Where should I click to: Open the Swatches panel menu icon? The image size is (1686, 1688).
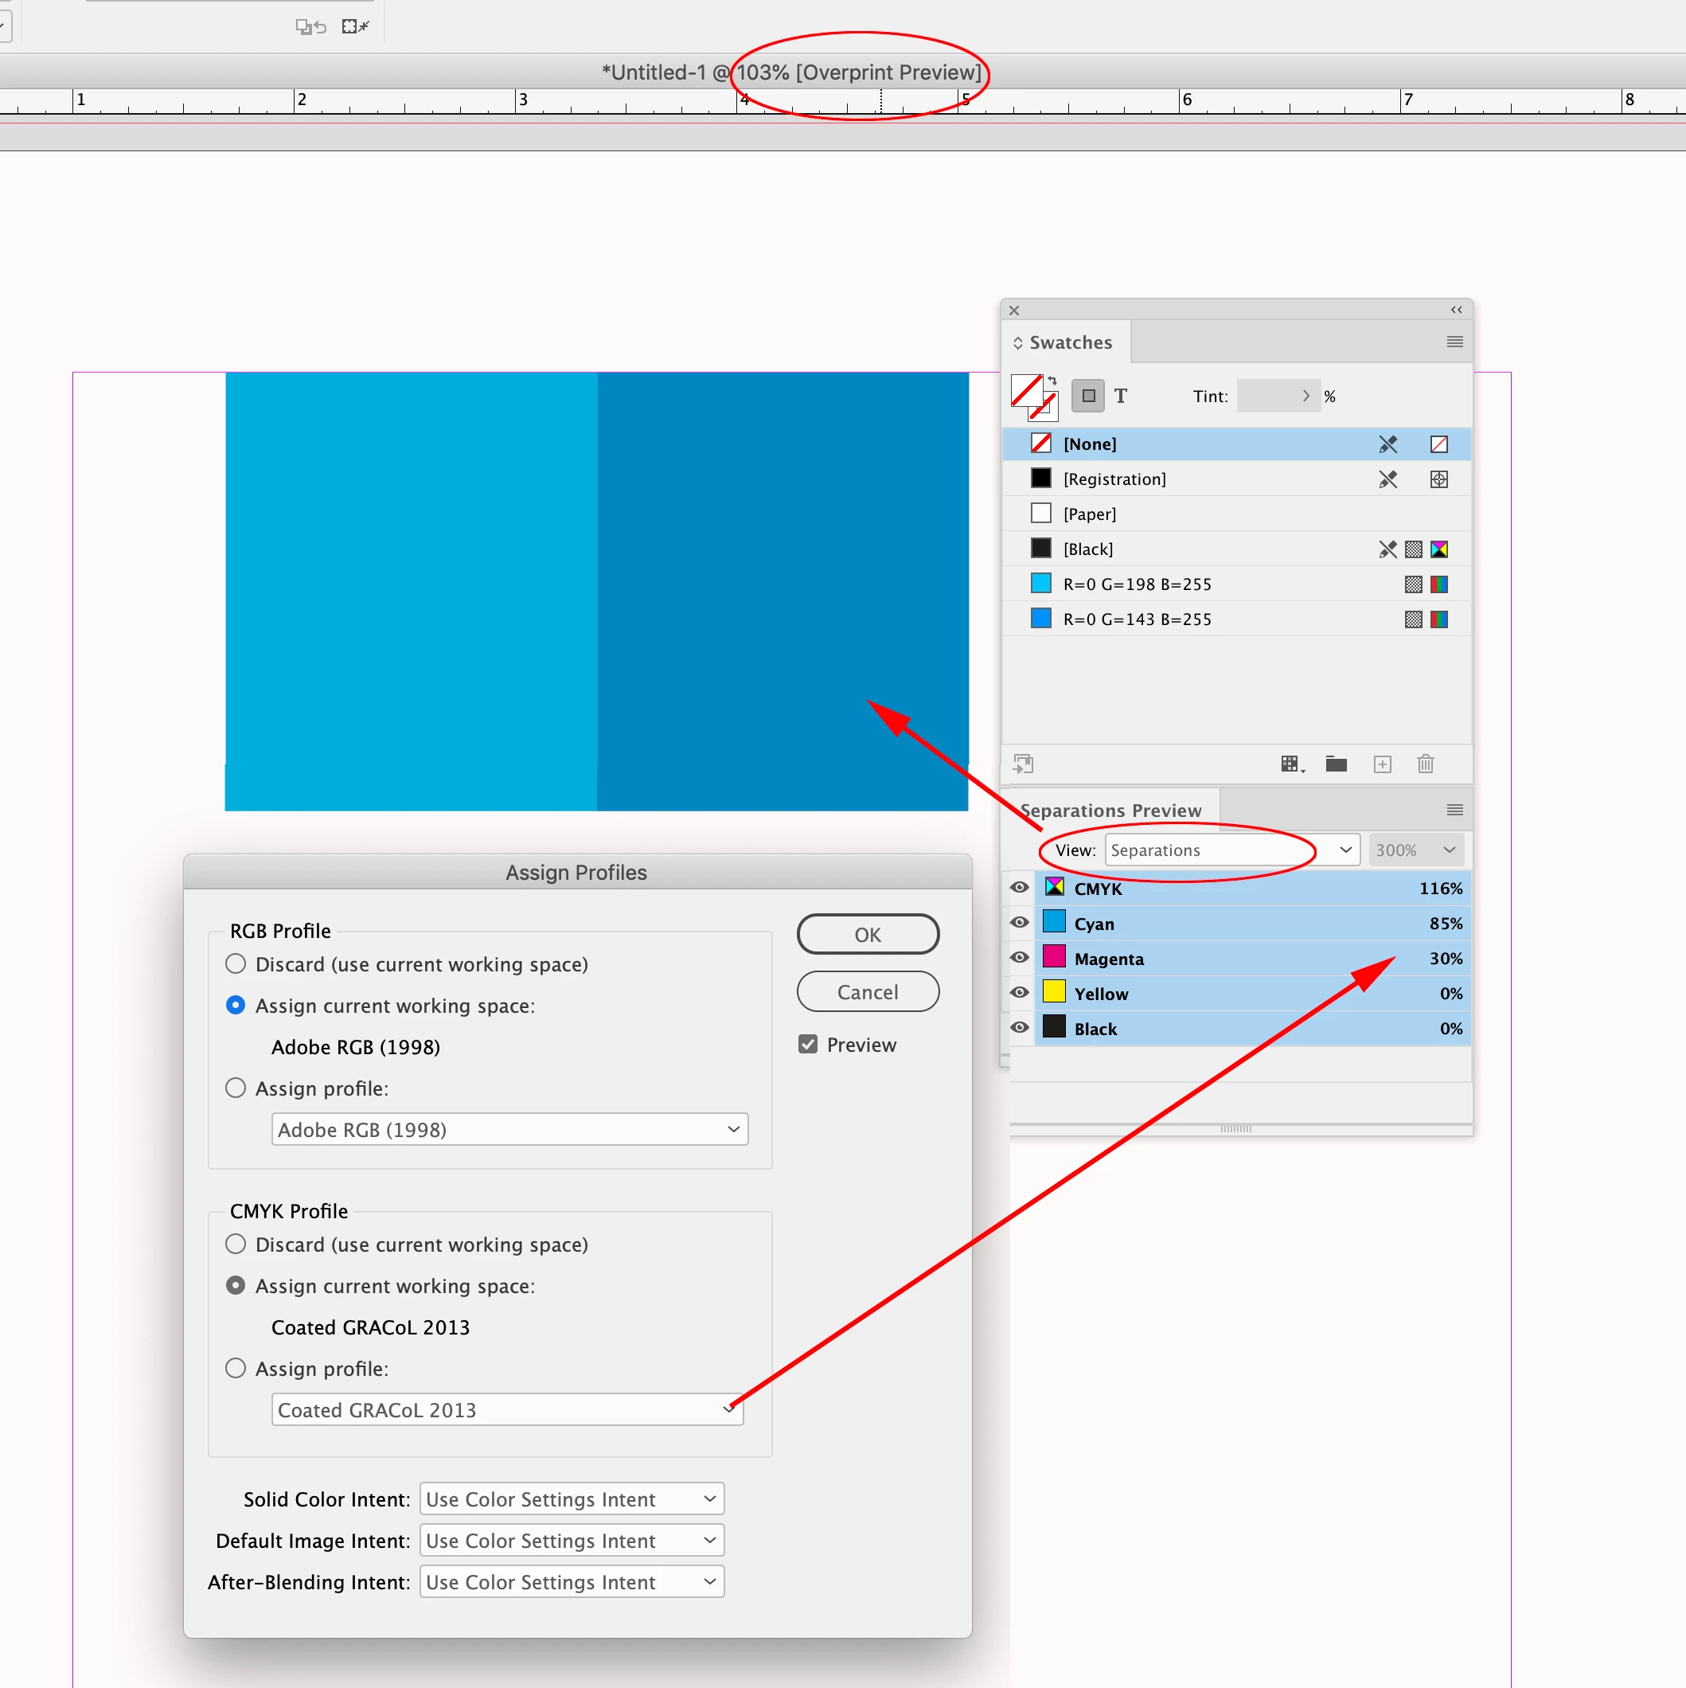1454,342
